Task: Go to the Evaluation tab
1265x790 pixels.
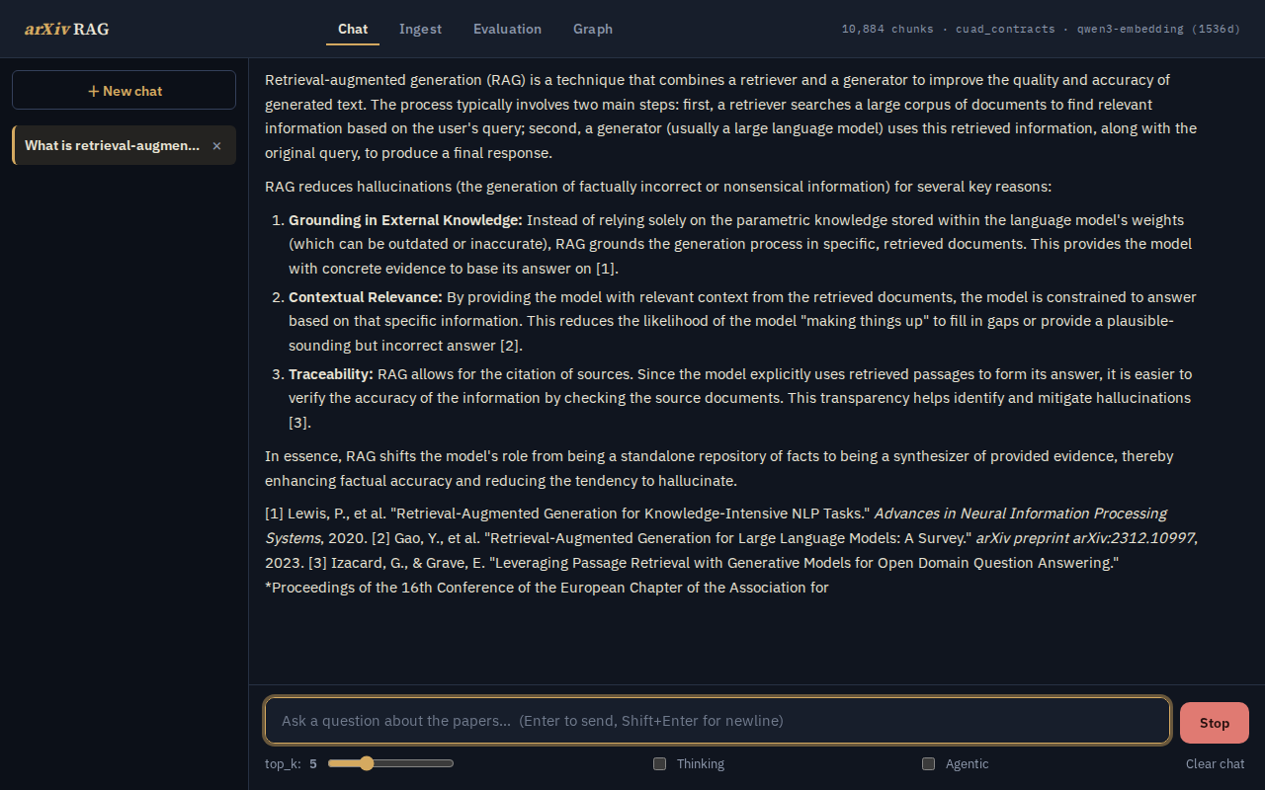Action: (507, 29)
